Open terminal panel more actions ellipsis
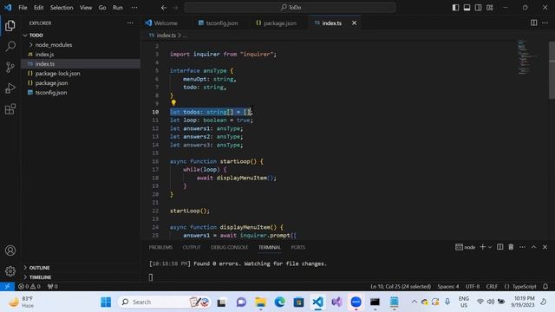Image resolution: width=555 pixels, height=312 pixels. pos(522,247)
